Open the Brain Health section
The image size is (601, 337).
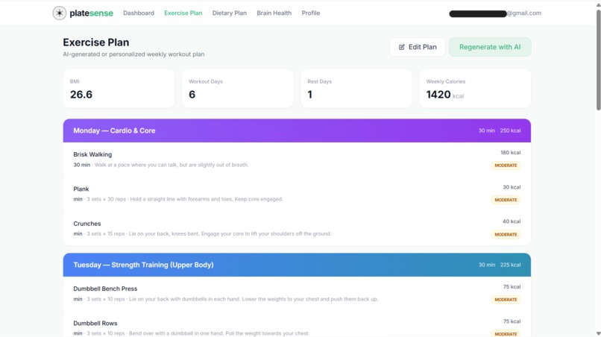point(274,13)
